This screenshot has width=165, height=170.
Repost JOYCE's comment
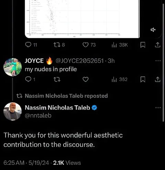pyautogui.click(x=57, y=79)
